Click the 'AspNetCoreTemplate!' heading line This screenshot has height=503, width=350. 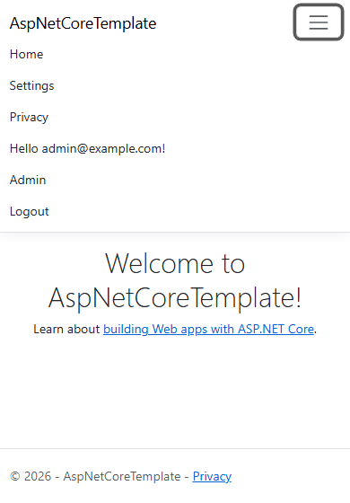[x=175, y=297]
